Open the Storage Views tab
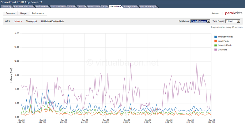 click(131, 6)
